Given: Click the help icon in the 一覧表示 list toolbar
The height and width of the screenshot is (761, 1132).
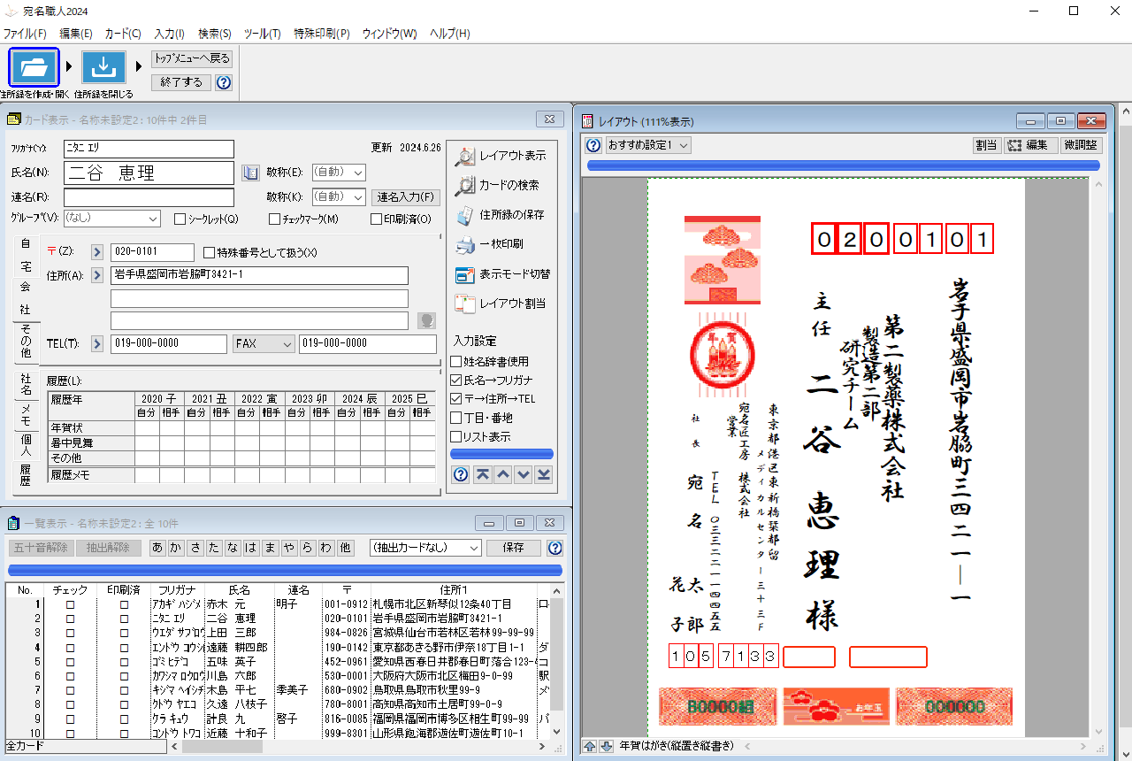Looking at the screenshot, I should point(555,548).
